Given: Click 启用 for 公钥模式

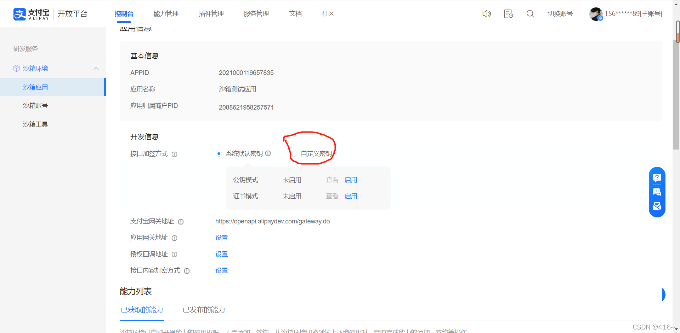Looking at the screenshot, I should coord(351,180).
